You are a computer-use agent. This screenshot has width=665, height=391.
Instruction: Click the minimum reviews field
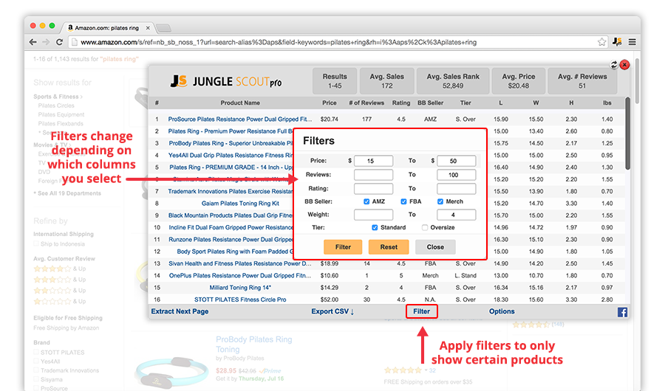click(373, 175)
